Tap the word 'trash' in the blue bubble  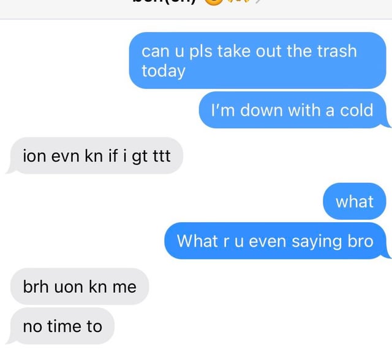click(x=337, y=51)
